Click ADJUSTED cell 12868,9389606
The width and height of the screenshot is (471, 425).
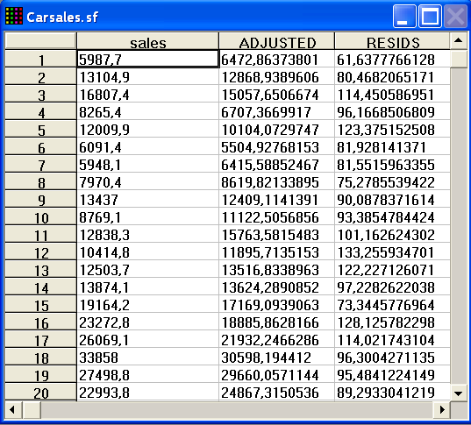point(276,76)
